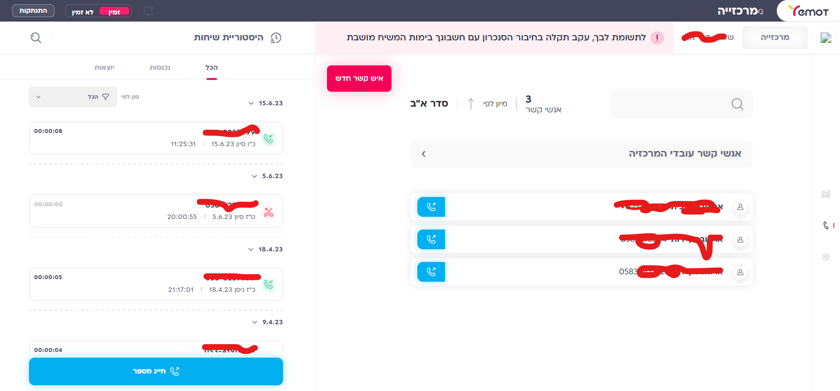Click the sort direction arrow icon
Viewport: 840px width, 391px height.
470,104
